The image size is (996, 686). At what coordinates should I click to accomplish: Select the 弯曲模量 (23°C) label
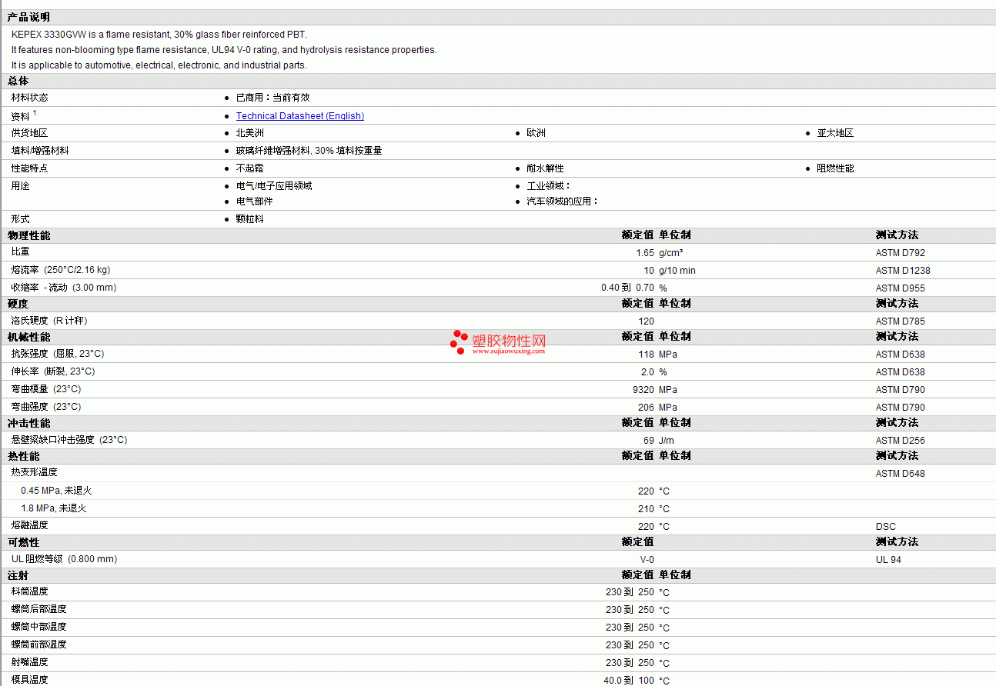point(46,389)
